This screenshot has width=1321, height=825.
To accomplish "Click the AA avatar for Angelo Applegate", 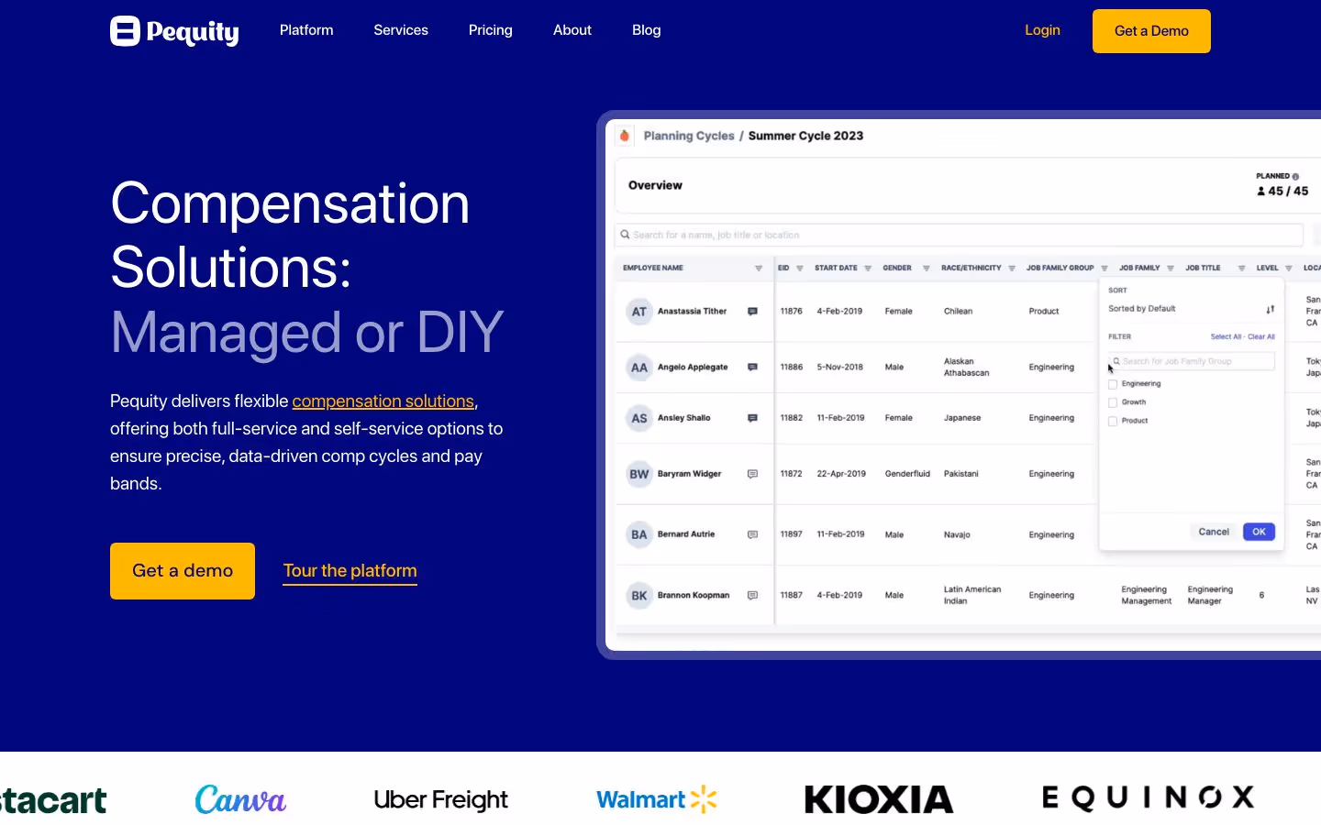I will (x=639, y=368).
